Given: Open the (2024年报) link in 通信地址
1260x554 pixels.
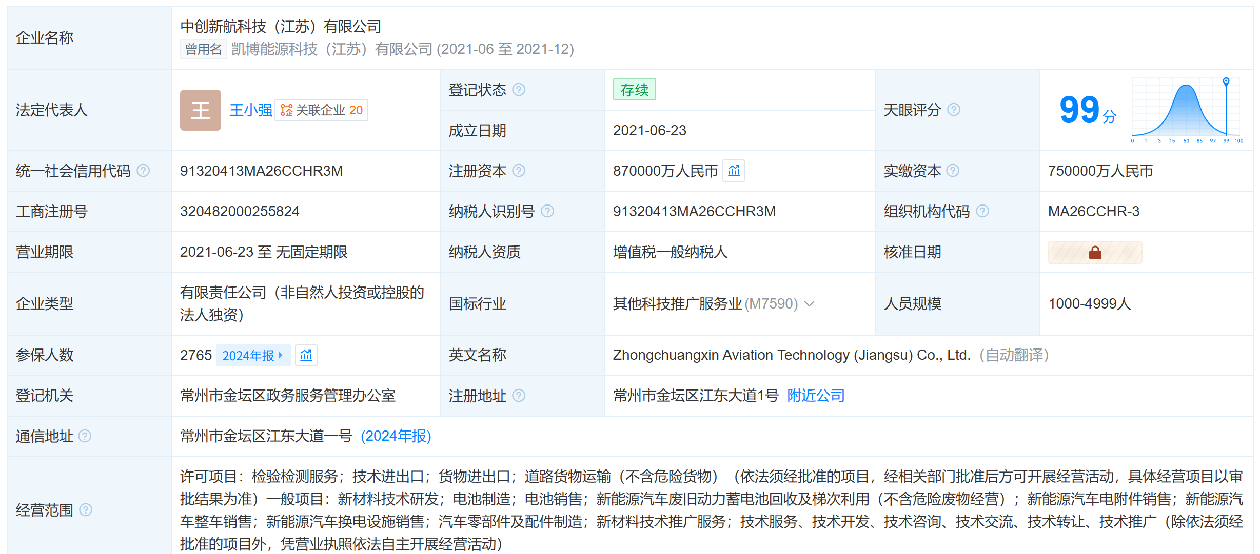Looking at the screenshot, I should coord(396,436).
